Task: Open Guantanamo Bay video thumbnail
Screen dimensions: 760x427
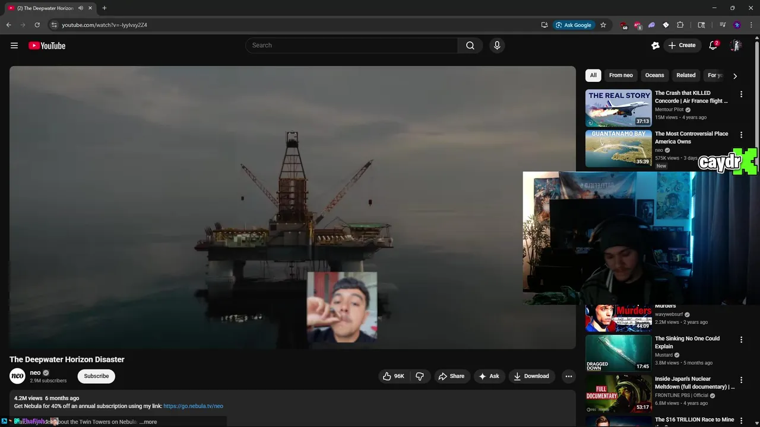Action: pyautogui.click(x=618, y=148)
